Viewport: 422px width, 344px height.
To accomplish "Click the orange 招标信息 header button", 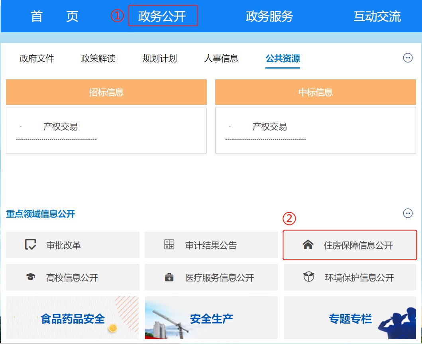I will (106, 92).
